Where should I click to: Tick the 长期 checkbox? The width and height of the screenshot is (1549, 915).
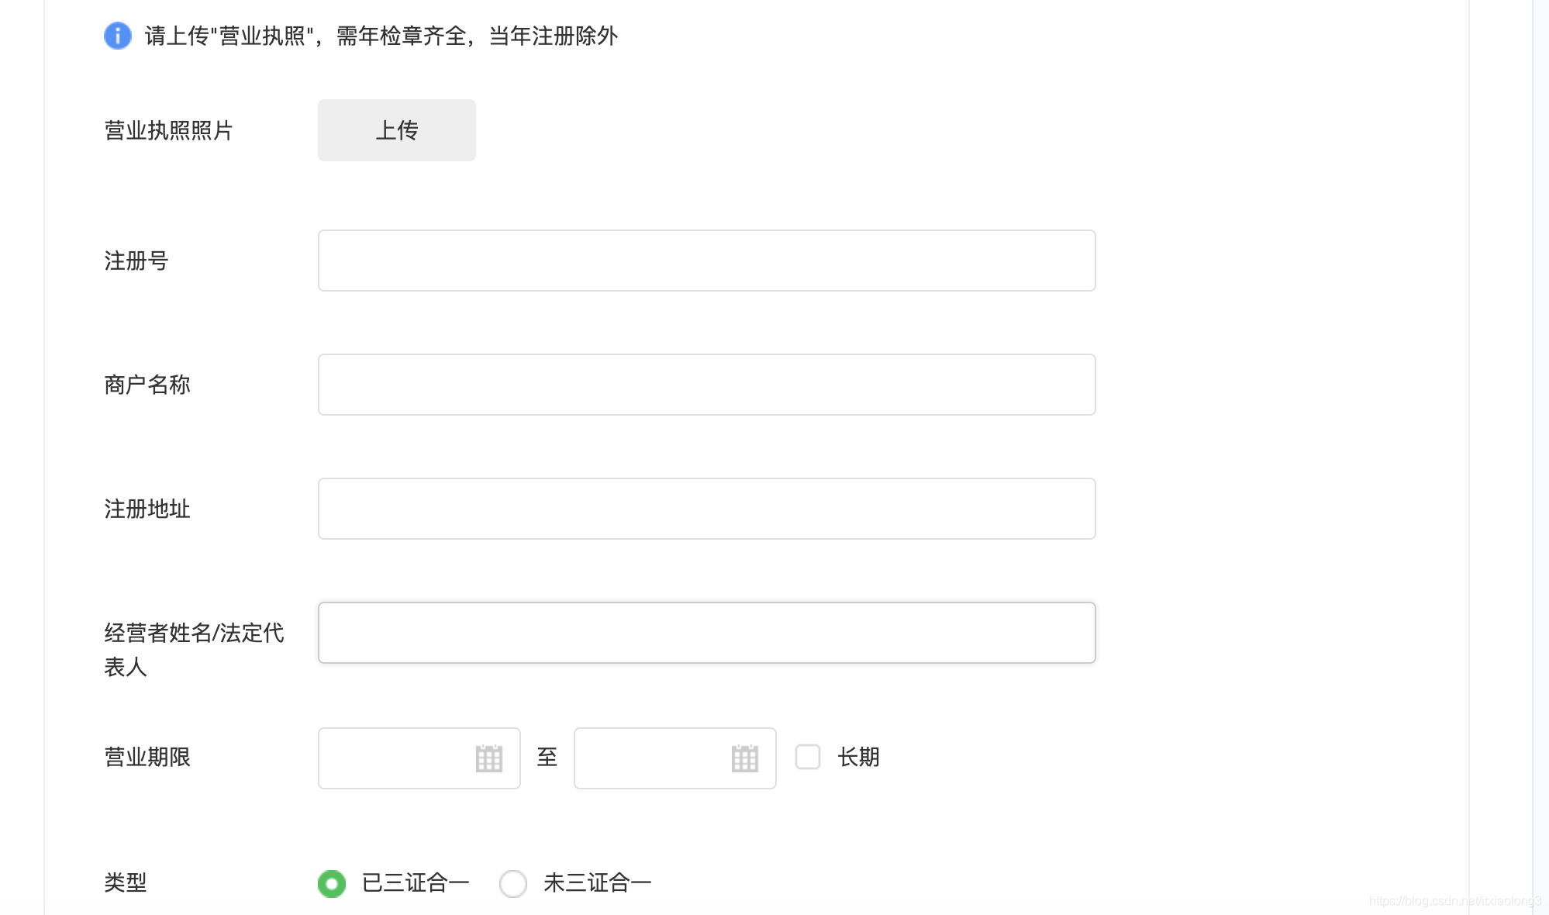point(808,757)
